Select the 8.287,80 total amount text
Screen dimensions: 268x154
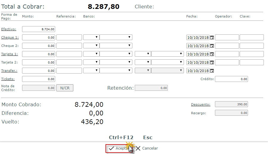coord(103,7)
